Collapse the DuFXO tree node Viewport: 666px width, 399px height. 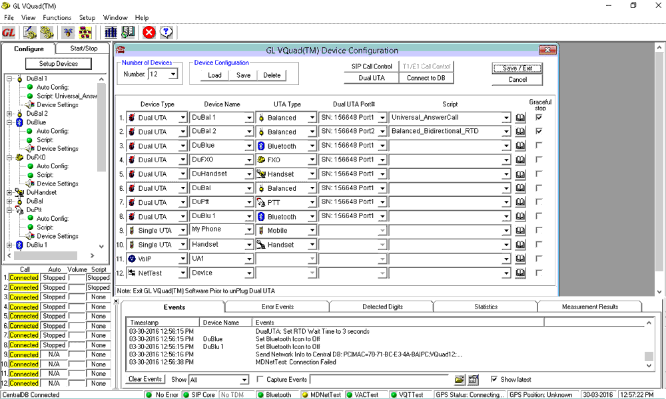9,158
